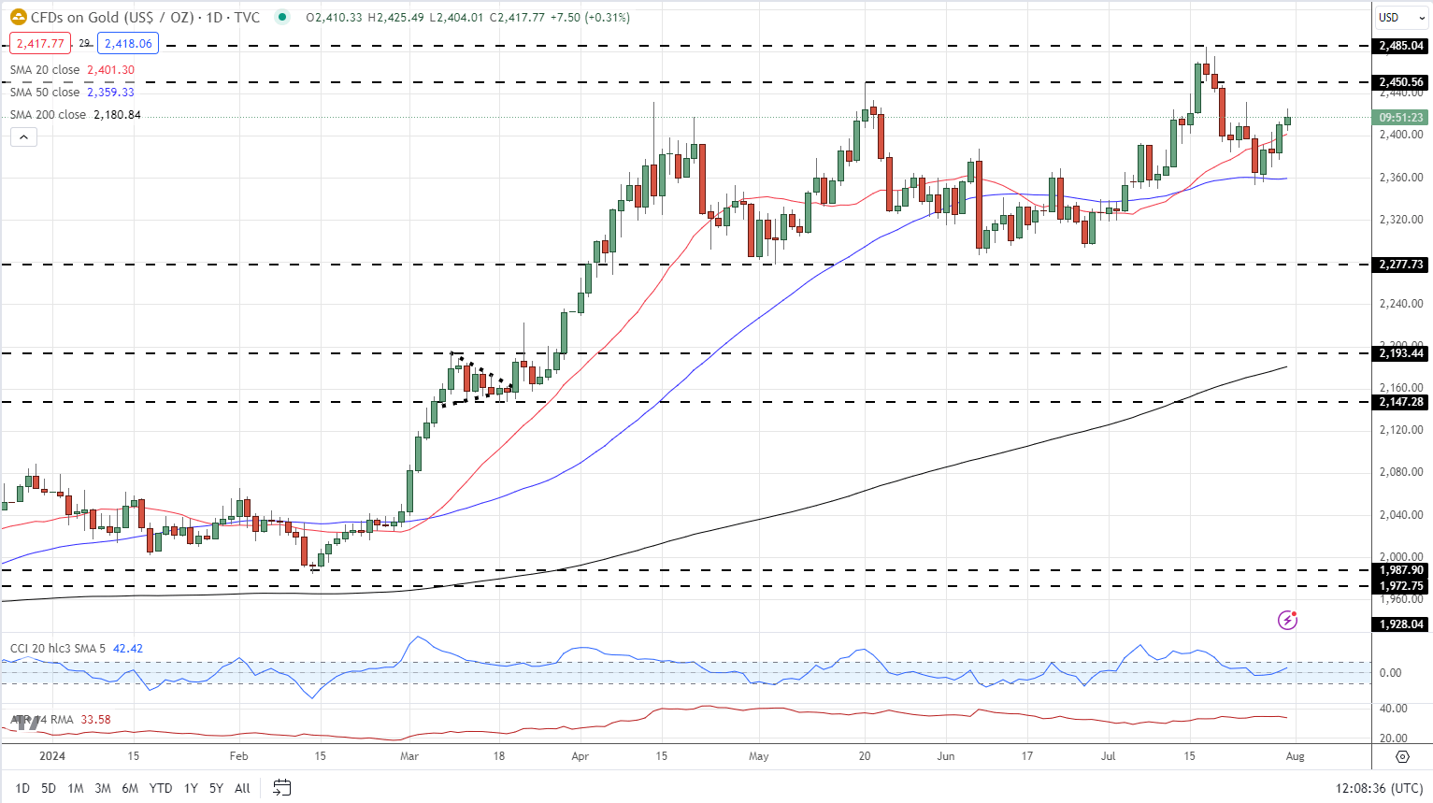
Task: Select the All time range
Action: point(242,788)
